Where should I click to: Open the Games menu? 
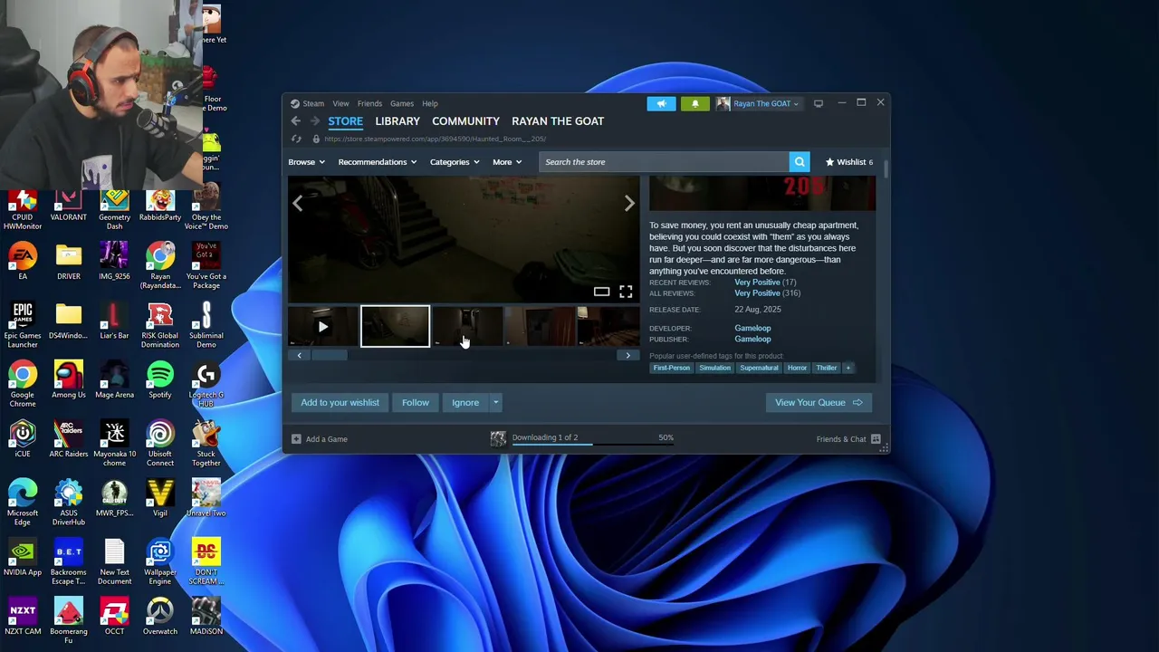click(401, 103)
